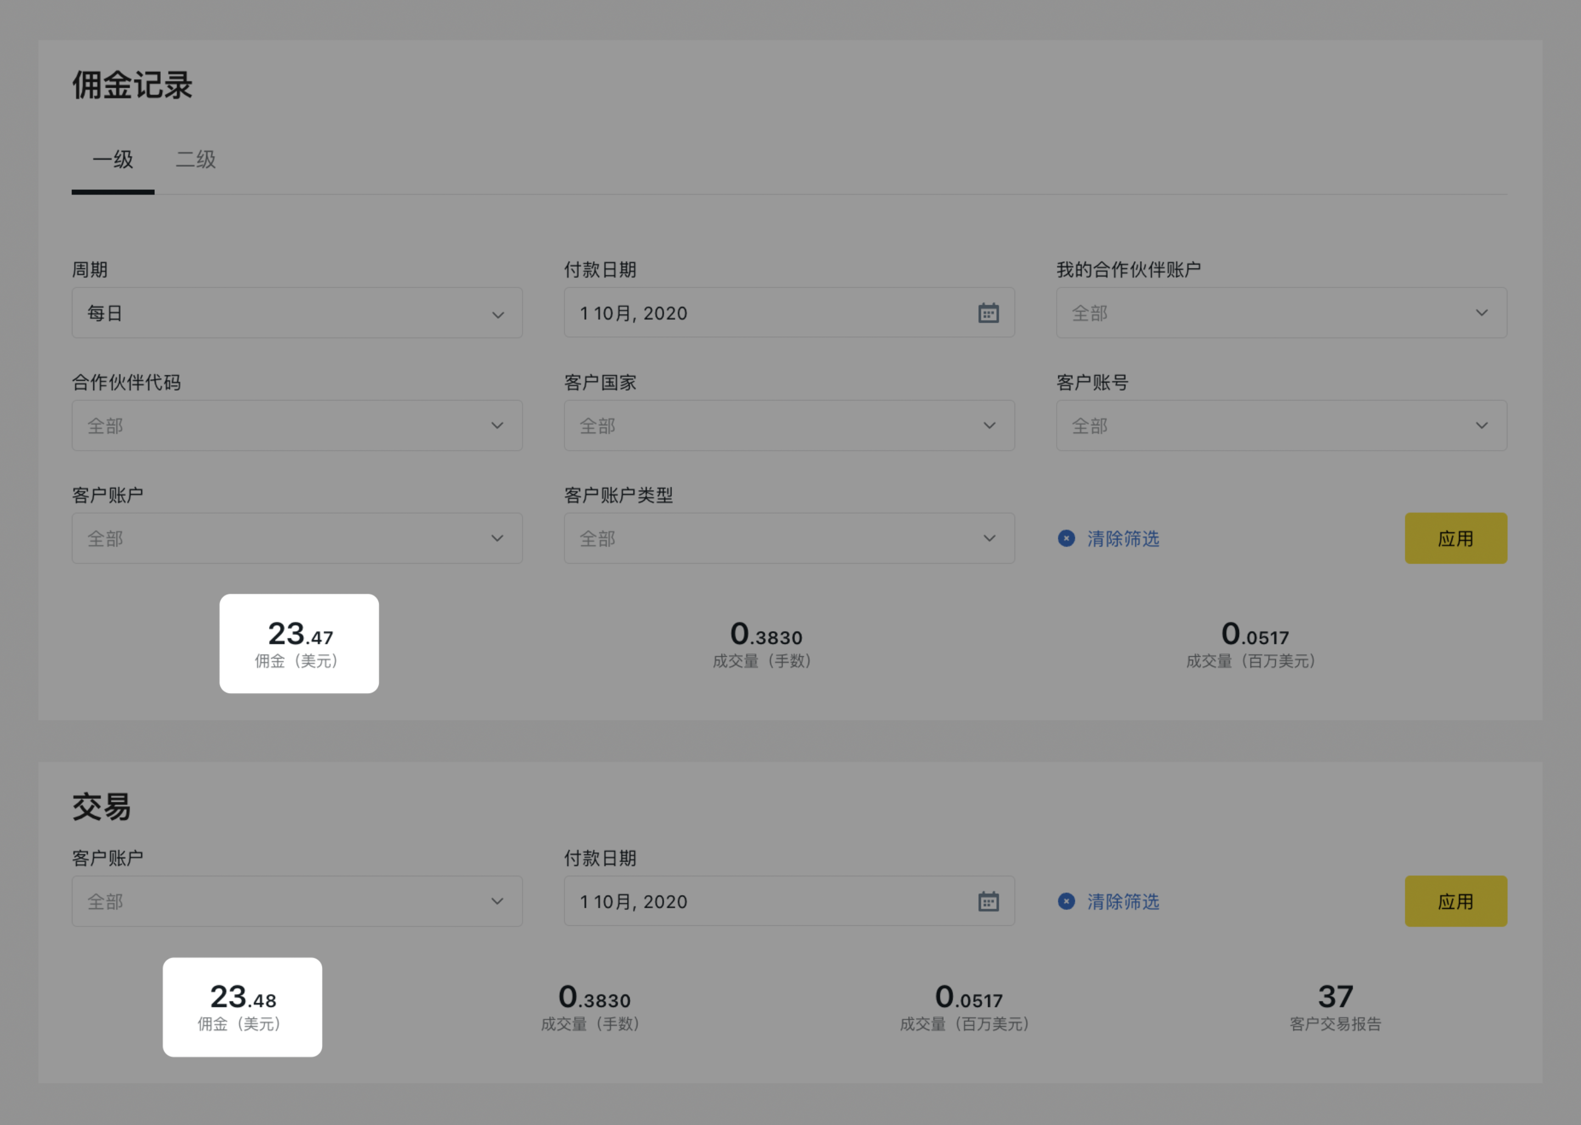
Task: Click 应用 button in 佣金记录 filters
Action: click(x=1456, y=538)
